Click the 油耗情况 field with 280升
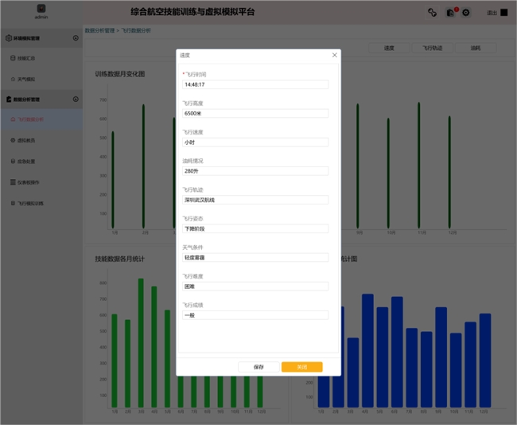Screen dimensions: 517x425 click(x=255, y=171)
